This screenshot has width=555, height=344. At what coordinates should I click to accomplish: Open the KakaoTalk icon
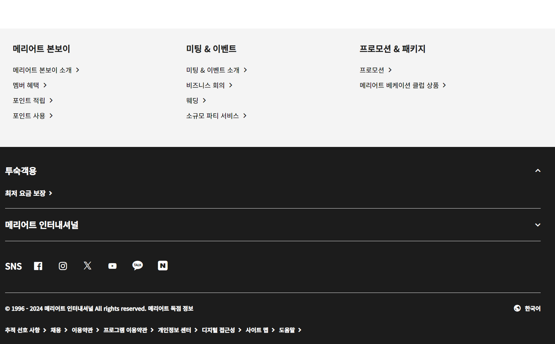tap(138, 266)
